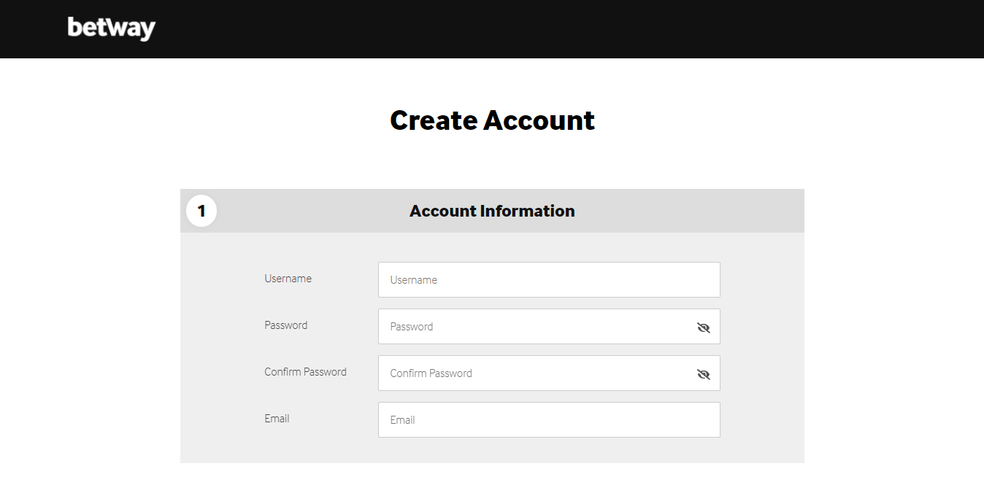Click the Confirm Password placeholder text
Screen dimensions: 984x477
431,373
